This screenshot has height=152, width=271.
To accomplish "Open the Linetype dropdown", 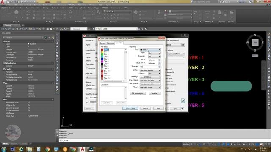I will click(150, 71).
